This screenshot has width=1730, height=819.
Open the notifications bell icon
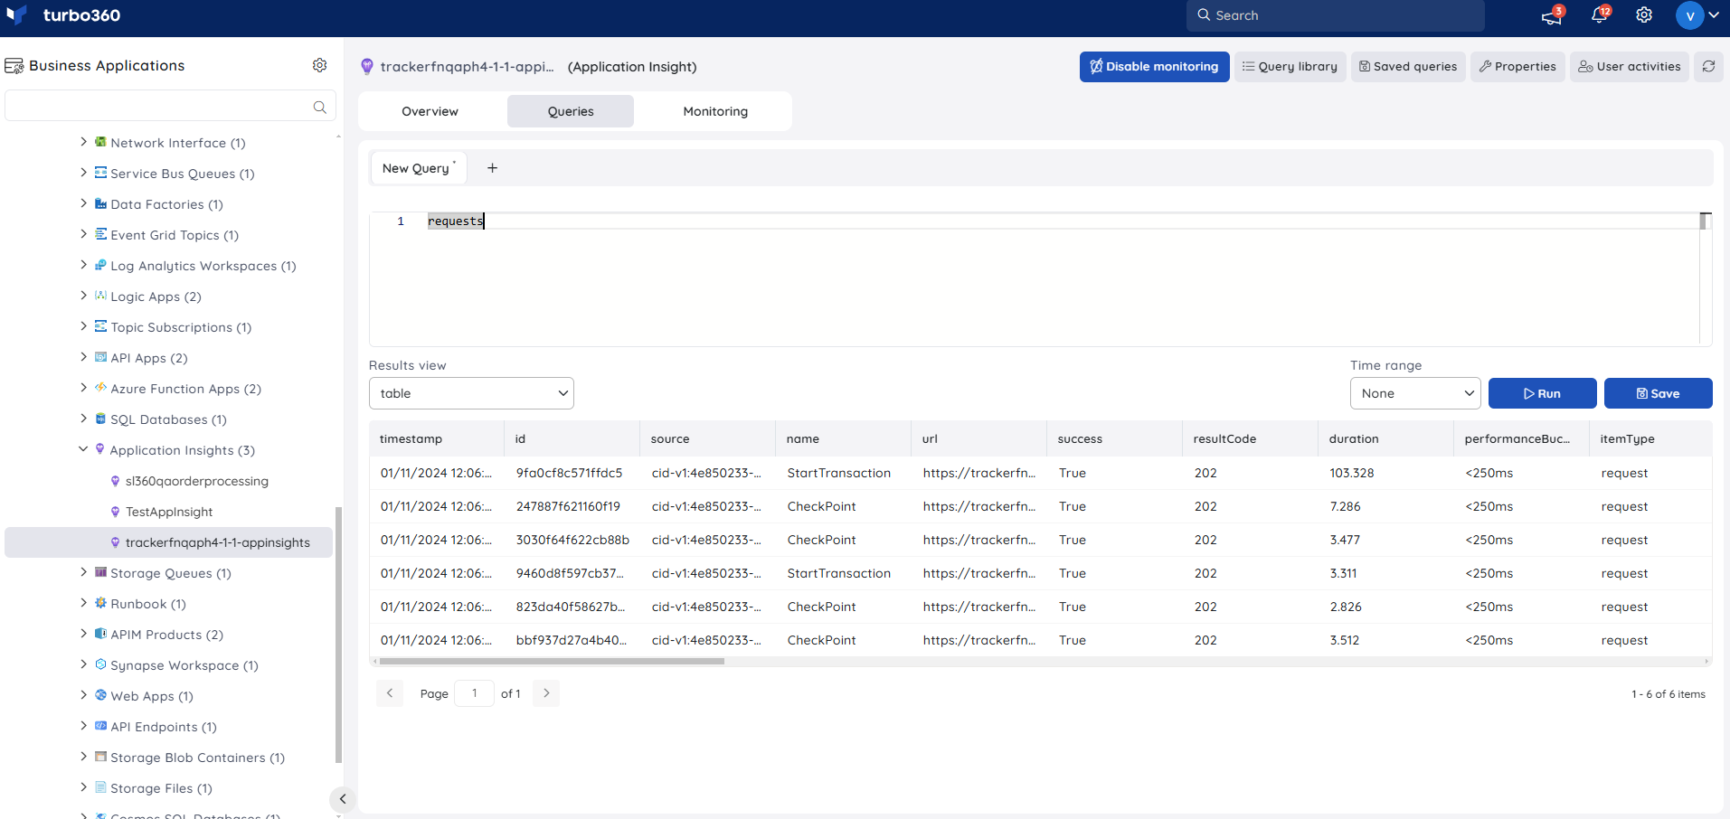point(1599,15)
